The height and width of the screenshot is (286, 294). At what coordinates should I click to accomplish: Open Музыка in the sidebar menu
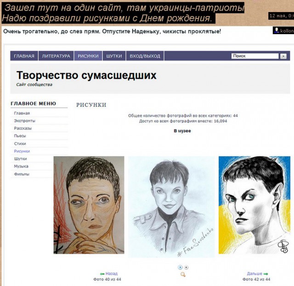pyautogui.click(x=21, y=166)
